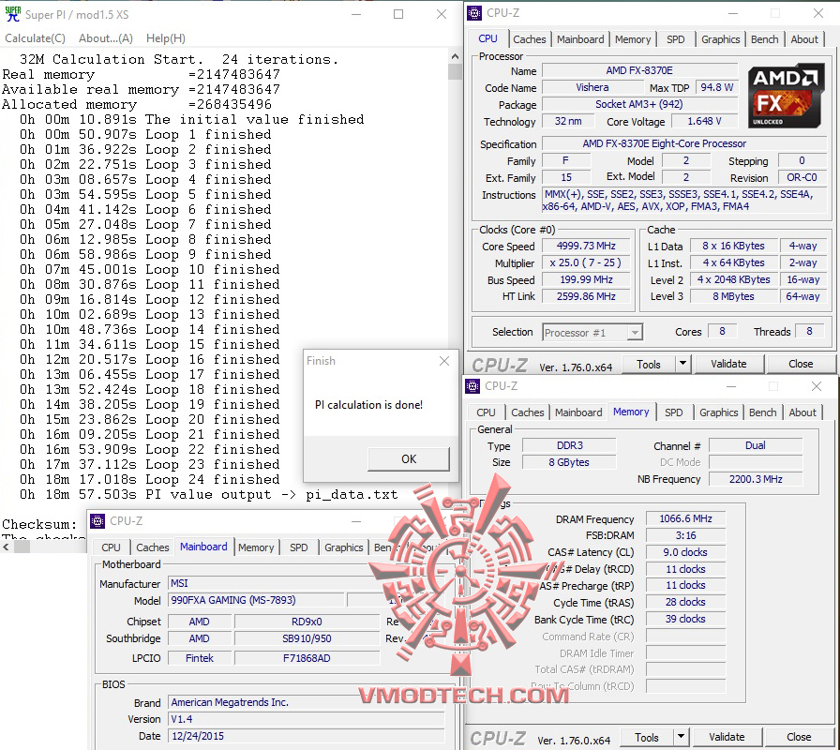Click the Super PI vertical scrollbar up arrow

[x=455, y=55]
